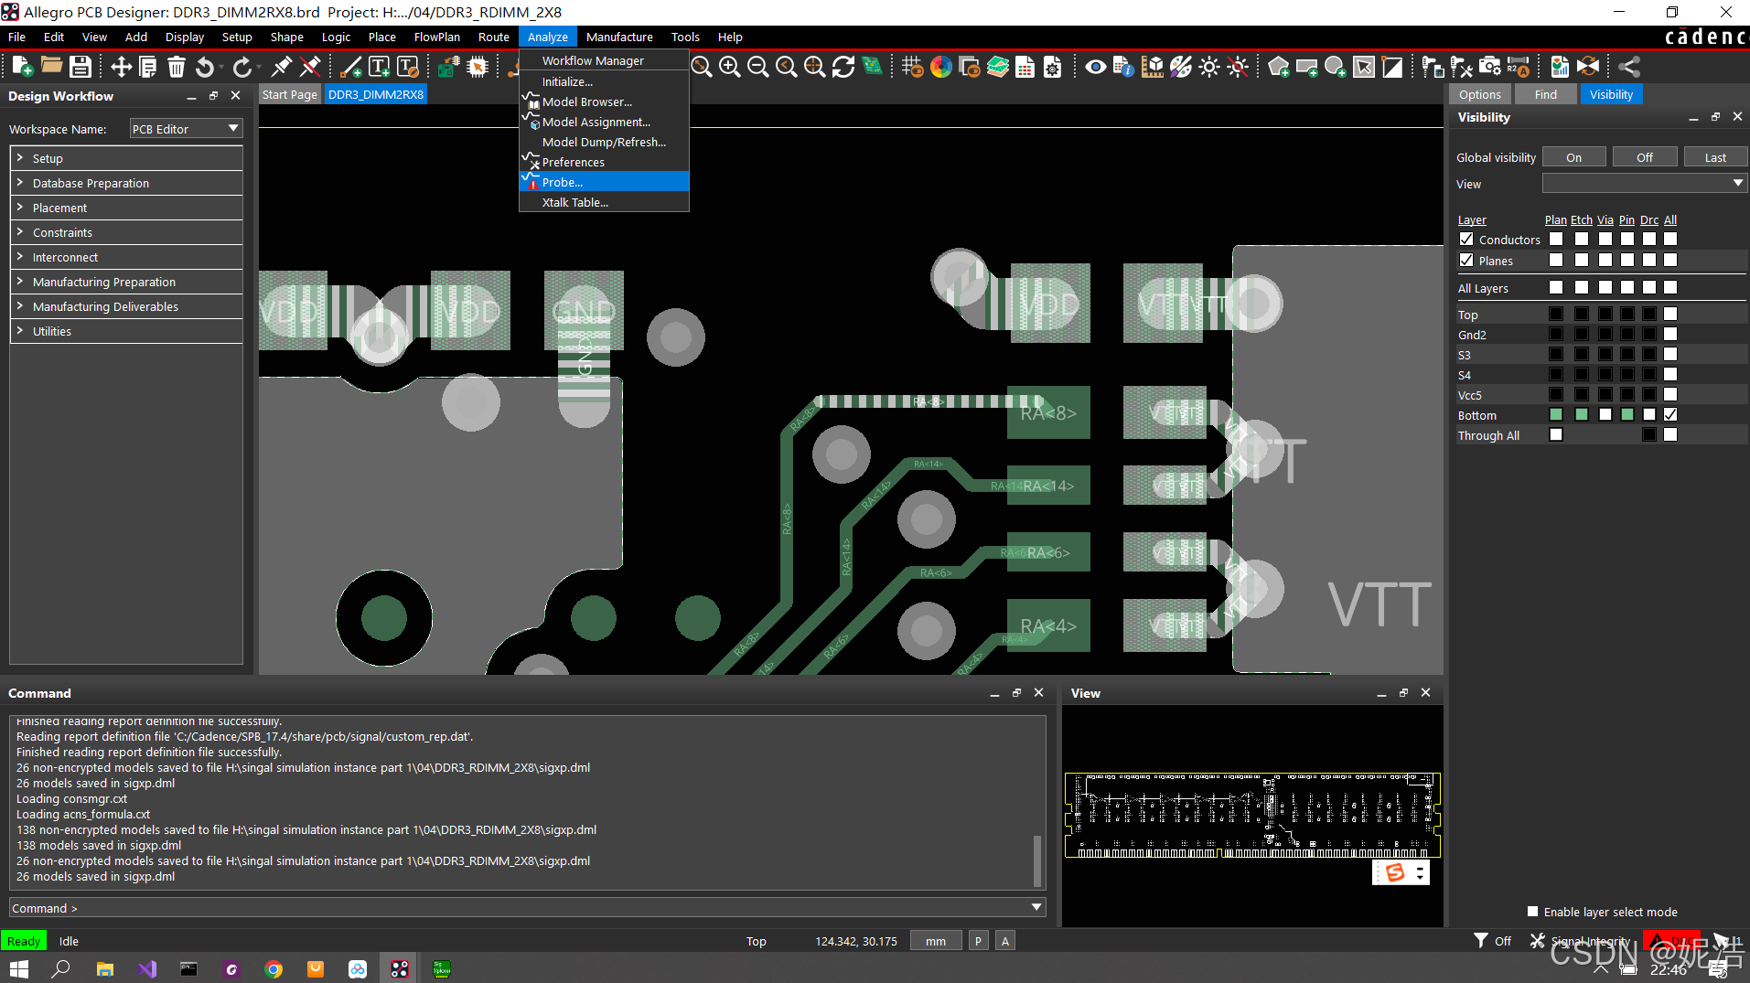
Task: Click the A button in status bar
Action: 1005,941
